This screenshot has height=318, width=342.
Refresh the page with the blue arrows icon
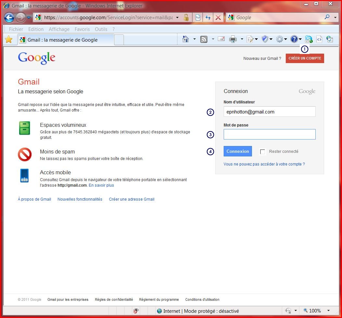pos(208,18)
